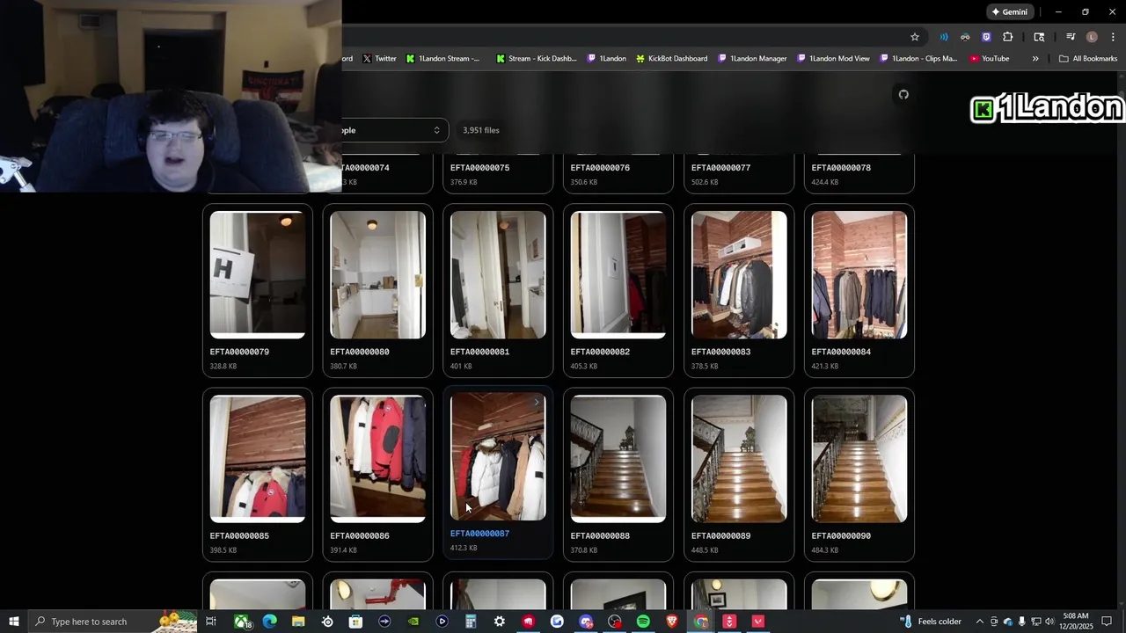Open the All Bookmarks folder

[1088, 59]
